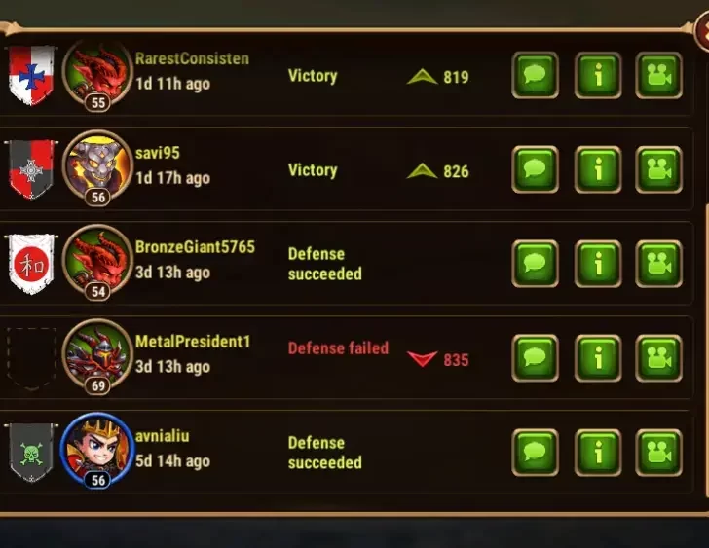
Task: View info on BronzeGiant5765 defense
Action: coord(598,264)
